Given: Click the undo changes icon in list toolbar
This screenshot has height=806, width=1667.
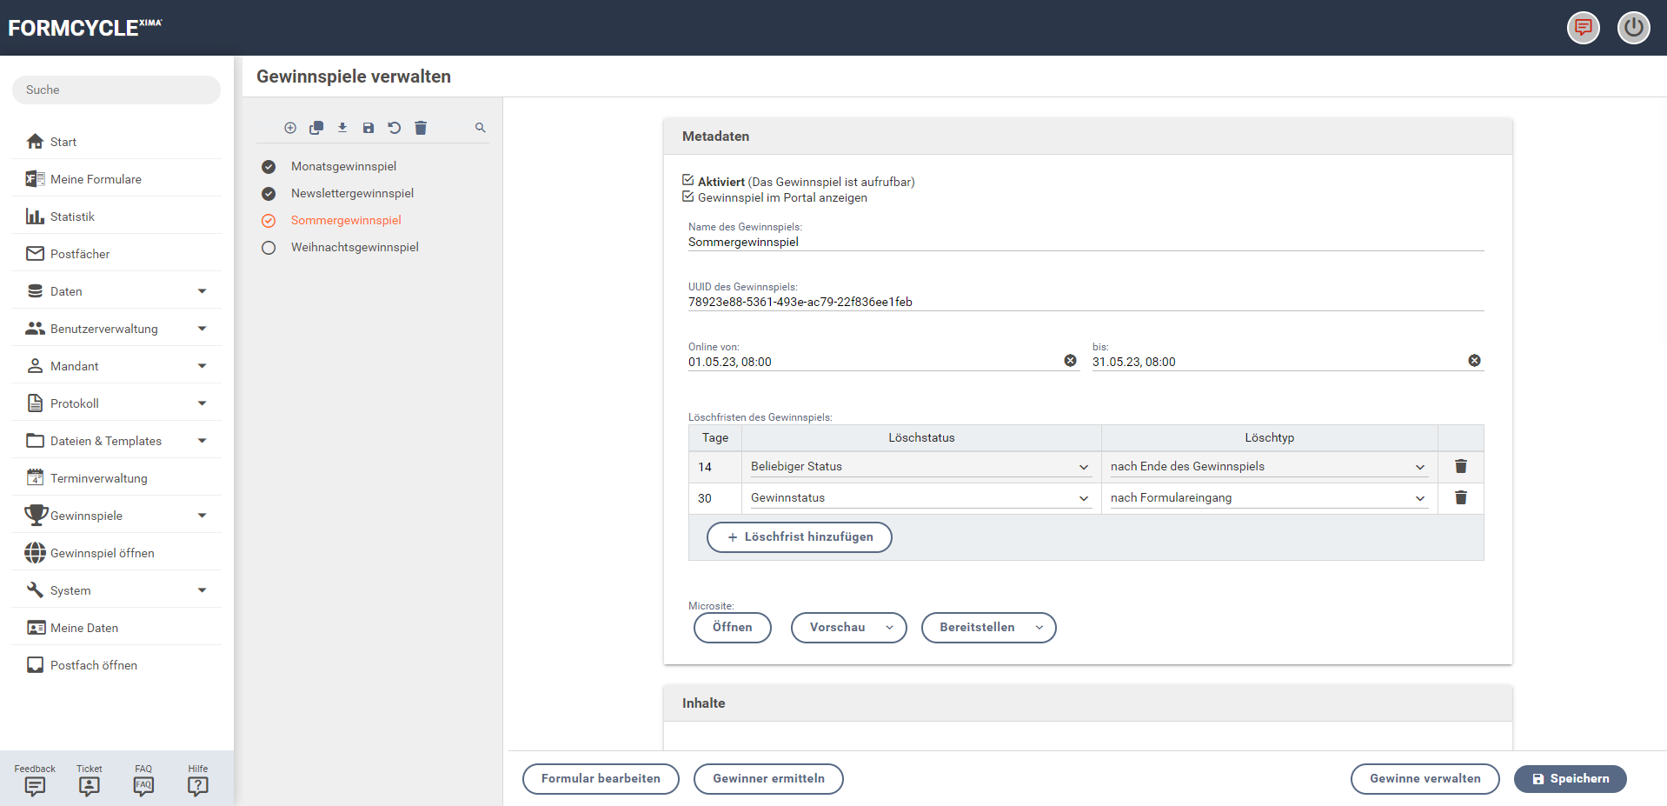Looking at the screenshot, I should coord(395,128).
